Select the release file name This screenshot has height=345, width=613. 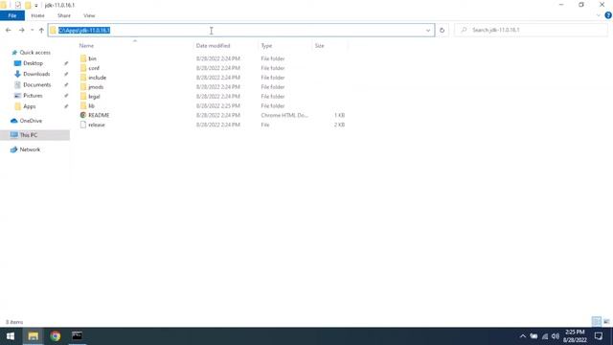coord(97,125)
